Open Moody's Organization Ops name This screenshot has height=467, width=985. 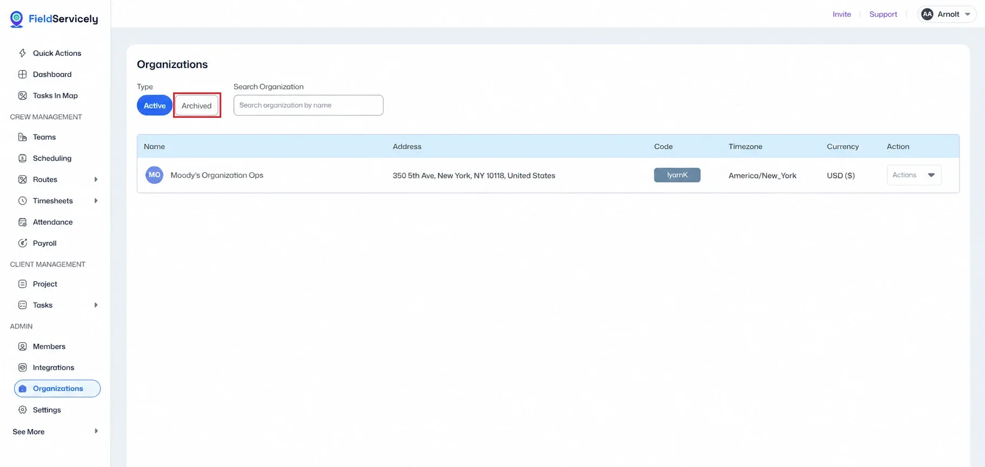click(216, 175)
